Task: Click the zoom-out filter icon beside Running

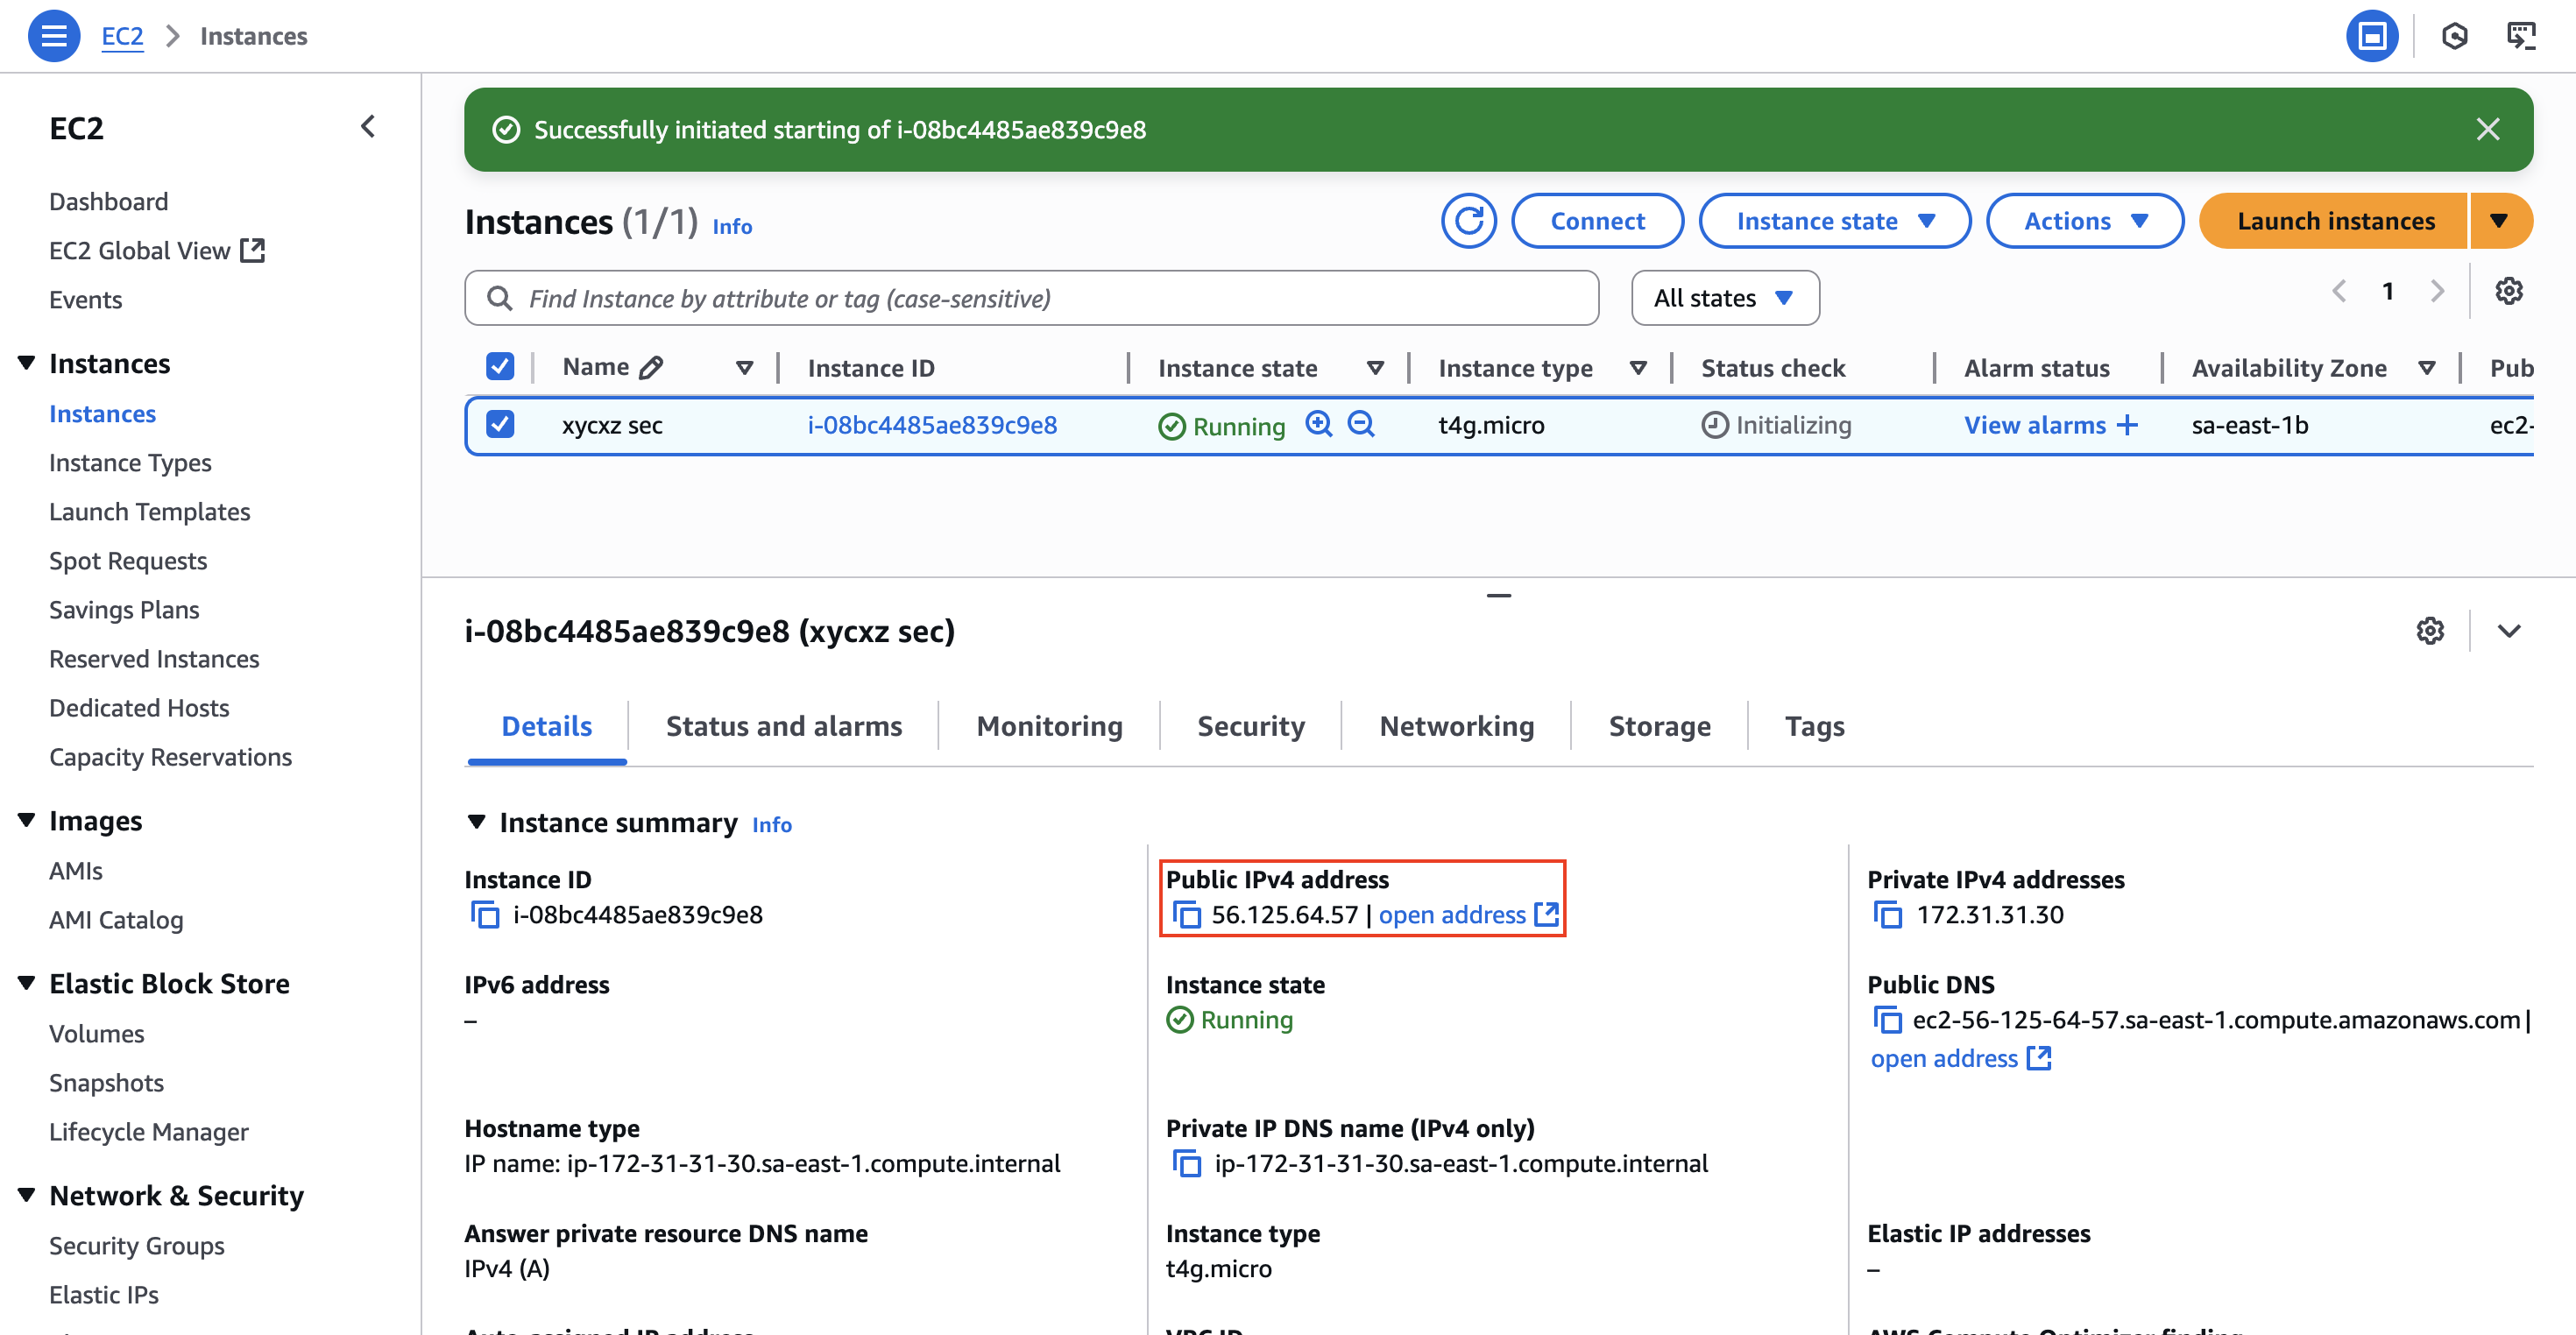Action: 1360,425
